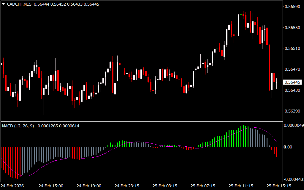Select the 24 Feb 15:00 time label
The width and height of the screenshot is (304, 190).
click(51, 186)
